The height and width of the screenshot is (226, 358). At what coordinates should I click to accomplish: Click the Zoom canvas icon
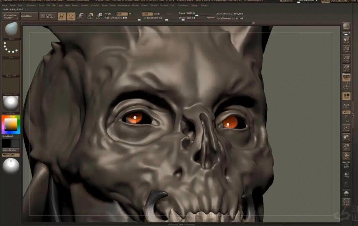click(x=346, y=50)
